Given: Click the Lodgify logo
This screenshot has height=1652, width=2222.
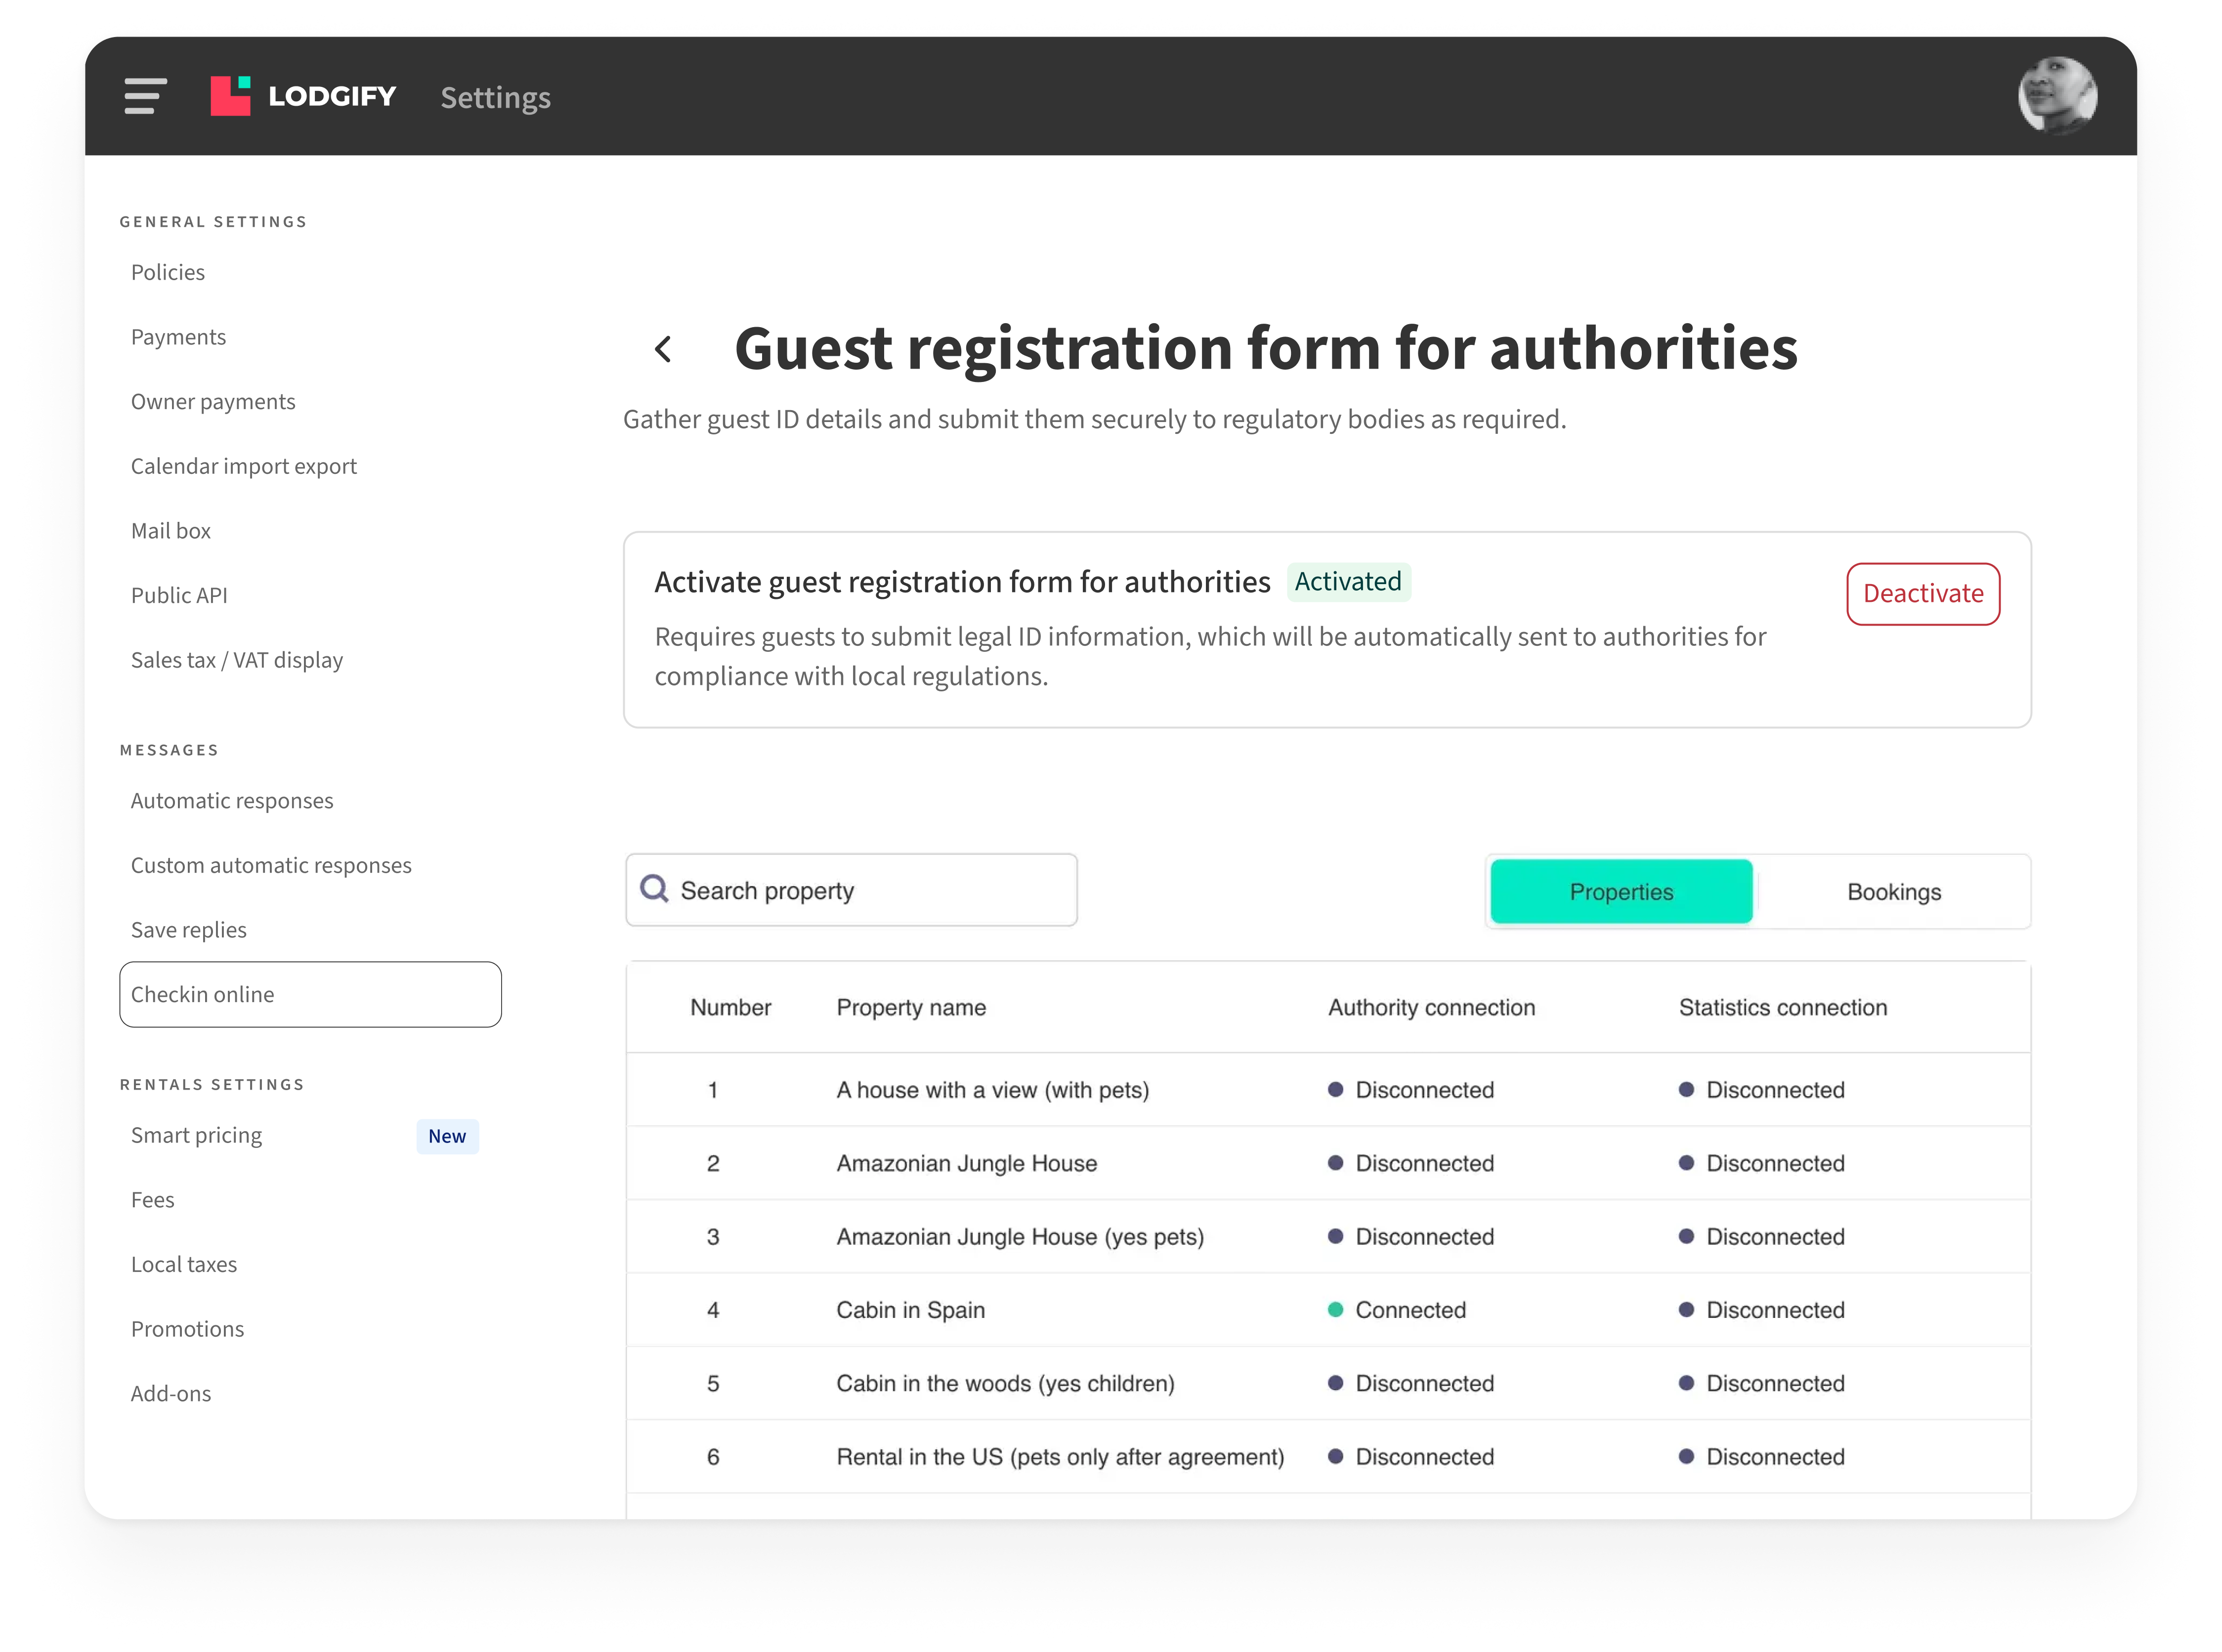Looking at the screenshot, I should click(x=303, y=96).
